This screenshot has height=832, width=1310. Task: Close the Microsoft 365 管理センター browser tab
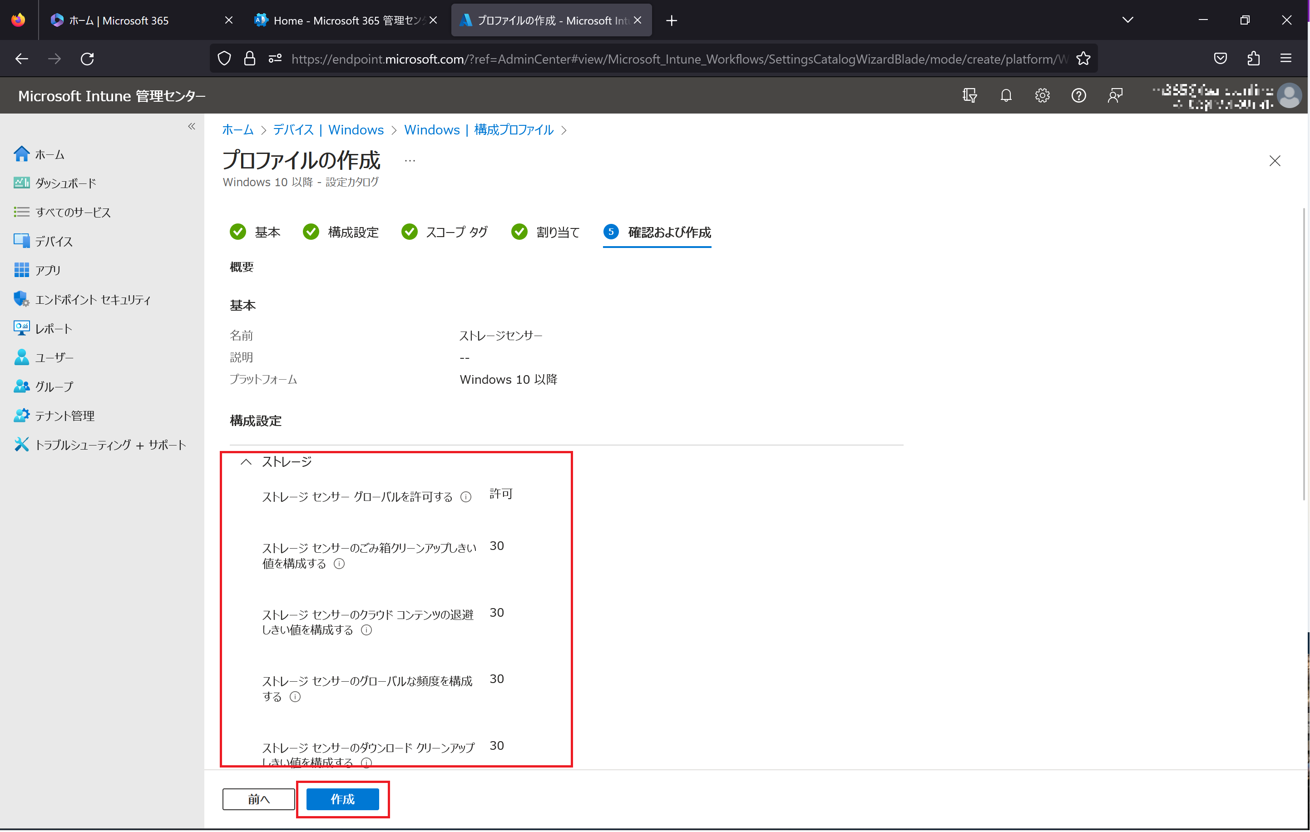433,20
